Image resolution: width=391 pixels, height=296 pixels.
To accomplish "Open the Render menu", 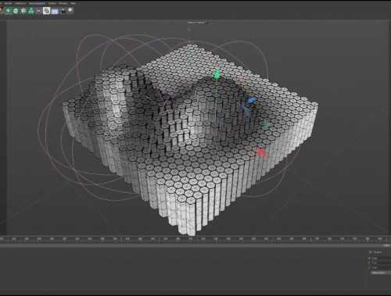I will point(9,3).
